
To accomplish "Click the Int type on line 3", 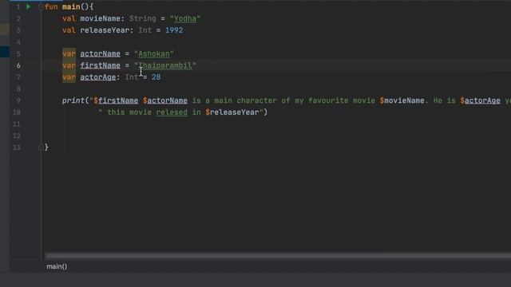I will 145,30.
